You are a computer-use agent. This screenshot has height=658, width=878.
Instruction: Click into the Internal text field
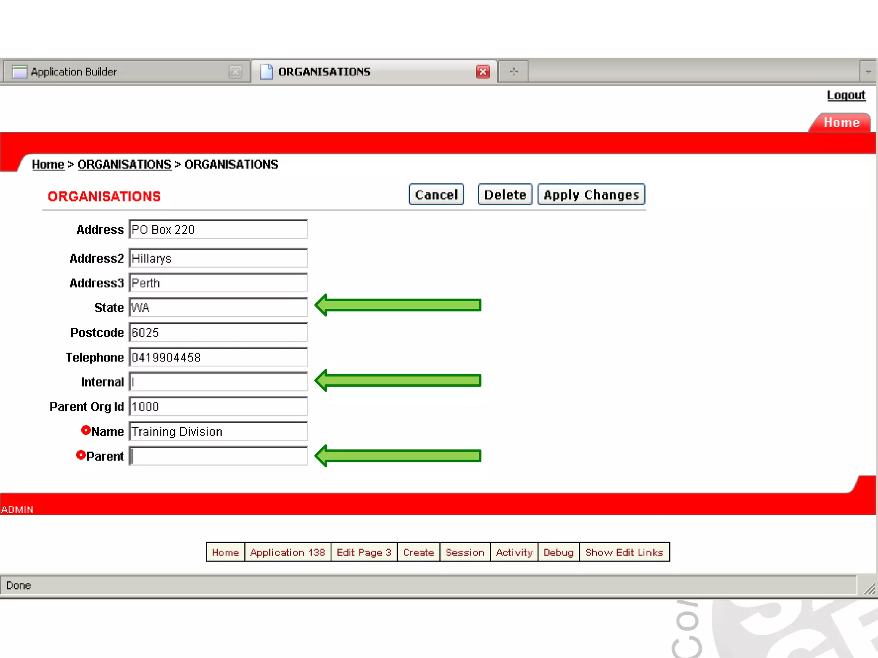(218, 382)
